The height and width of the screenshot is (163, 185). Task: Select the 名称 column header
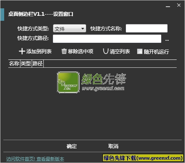[14, 64]
